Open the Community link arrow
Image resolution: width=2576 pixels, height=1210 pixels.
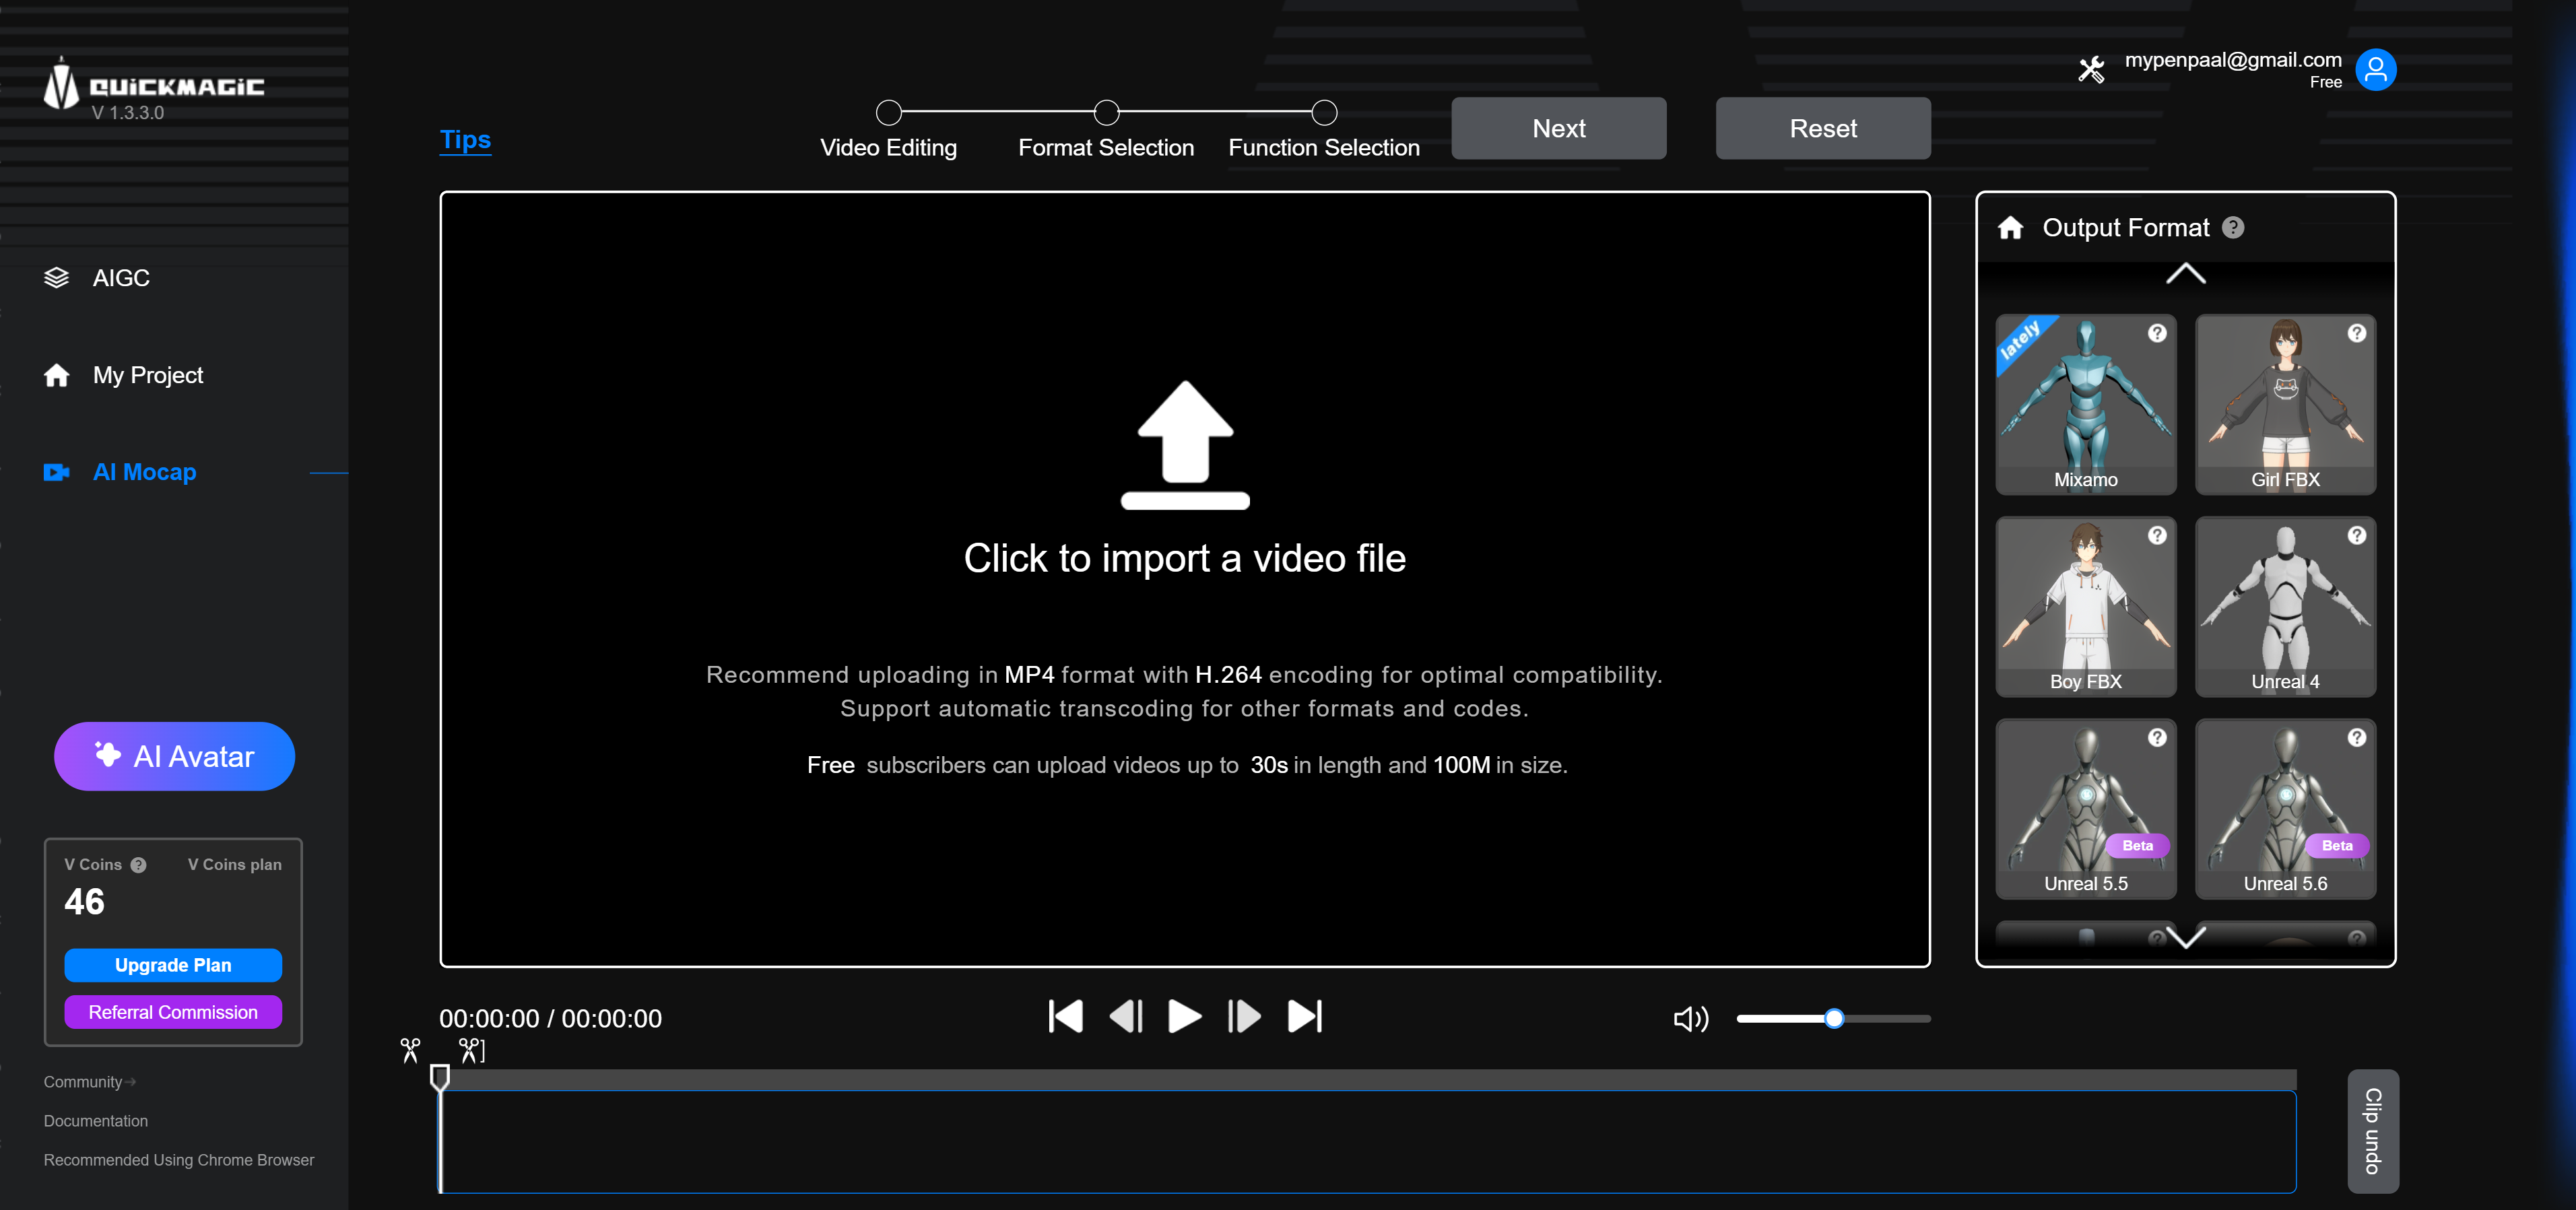tap(130, 1081)
